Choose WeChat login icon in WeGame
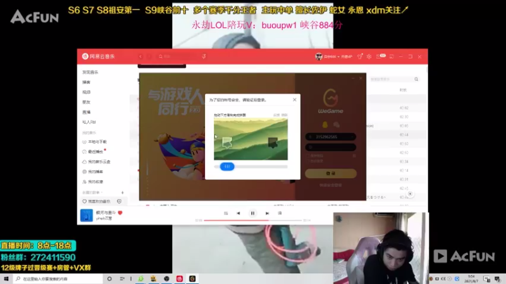506x284 pixels. pos(336,124)
